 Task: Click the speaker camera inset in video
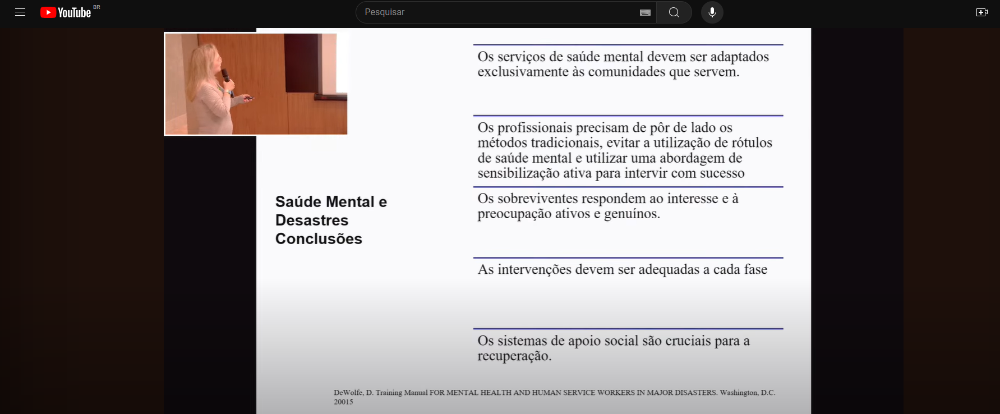click(256, 84)
